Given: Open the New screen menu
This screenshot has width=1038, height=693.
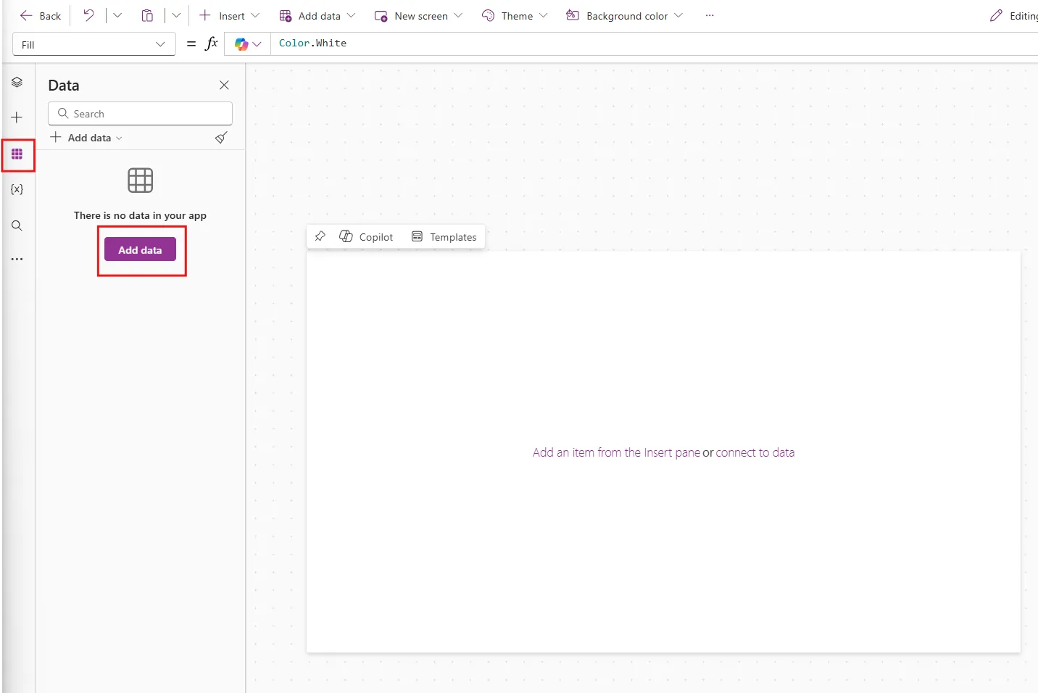Looking at the screenshot, I should (418, 16).
